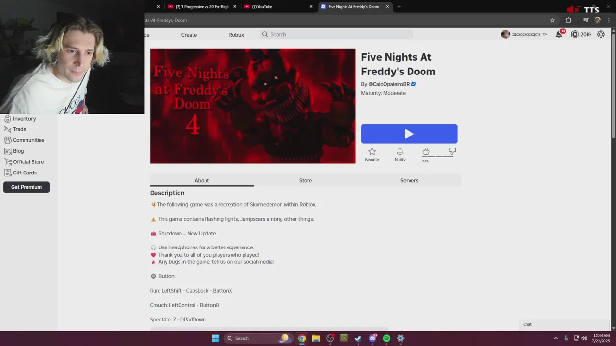Open the Robux menu item
This screenshot has height=346, width=616.
point(236,35)
